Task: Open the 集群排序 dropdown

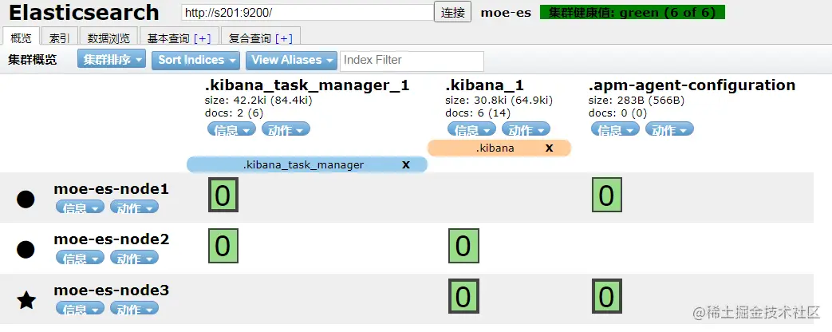Action: (x=112, y=60)
